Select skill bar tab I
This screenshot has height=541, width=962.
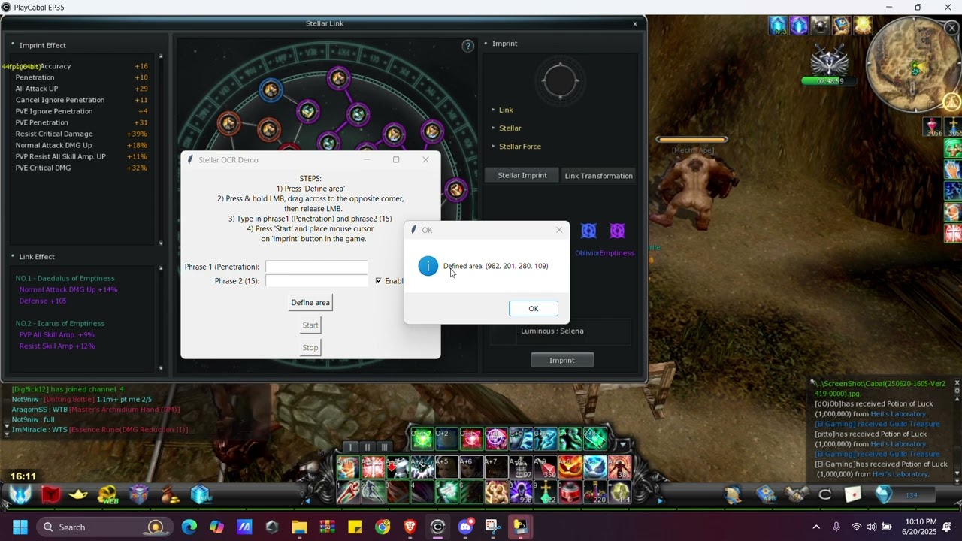350,447
